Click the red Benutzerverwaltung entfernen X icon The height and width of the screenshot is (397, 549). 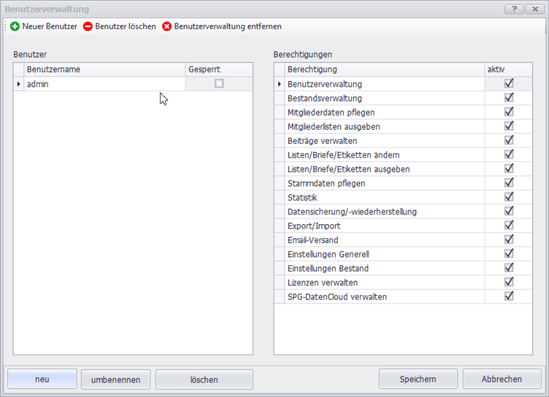pyautogui.click(x=167, y=26)
